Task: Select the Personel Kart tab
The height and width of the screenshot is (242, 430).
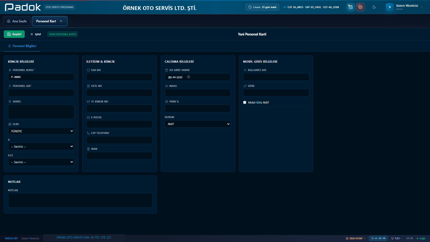Action: [x=49, y=21]
